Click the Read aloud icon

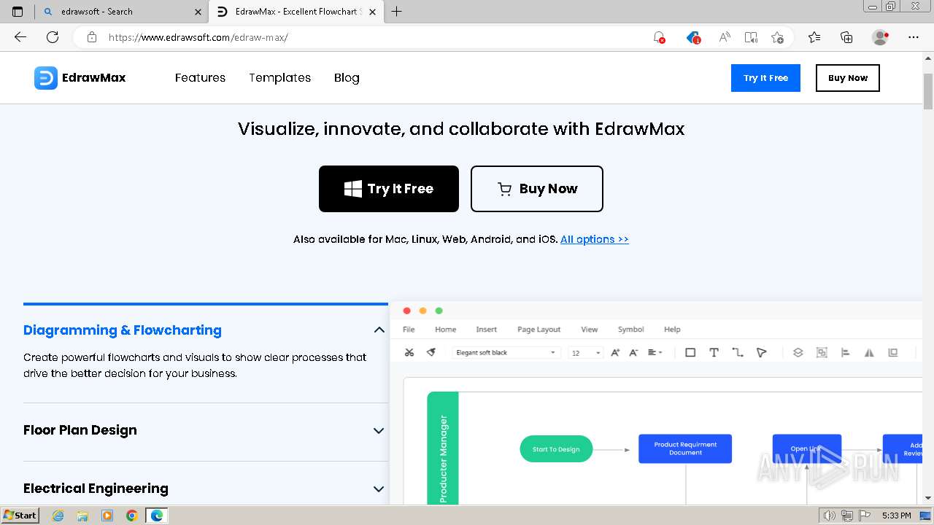tap(725, 37)
